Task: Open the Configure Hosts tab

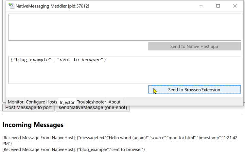Action: click(42, 102)
